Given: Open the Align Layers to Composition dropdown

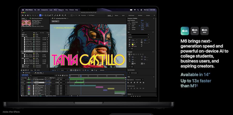Looking at the screenshot, I should point(139,80).
